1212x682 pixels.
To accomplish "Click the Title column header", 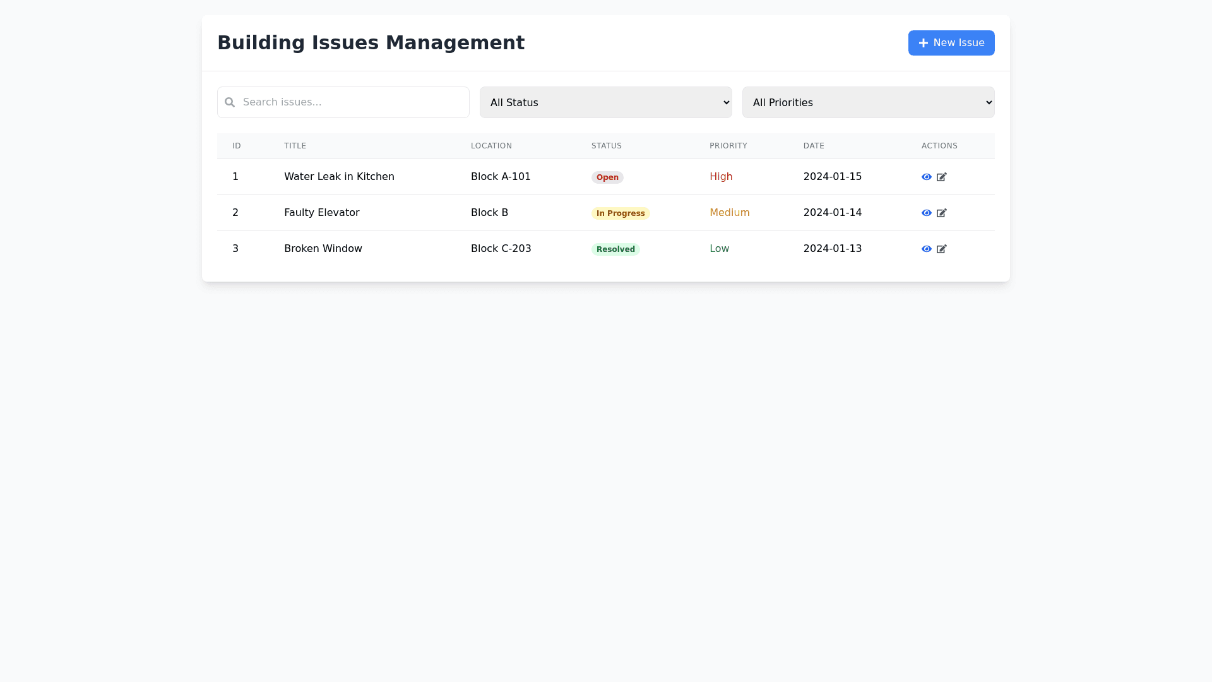I will 295,146.
